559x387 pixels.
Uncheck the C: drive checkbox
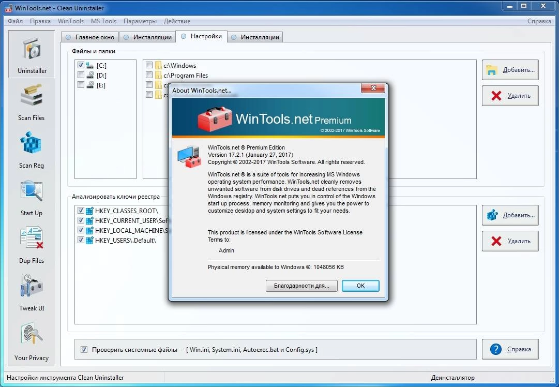click(x=81, y=65)
